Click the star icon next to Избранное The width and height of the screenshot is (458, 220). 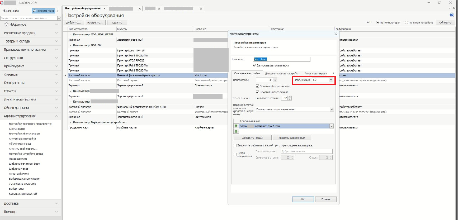(6, 25)
